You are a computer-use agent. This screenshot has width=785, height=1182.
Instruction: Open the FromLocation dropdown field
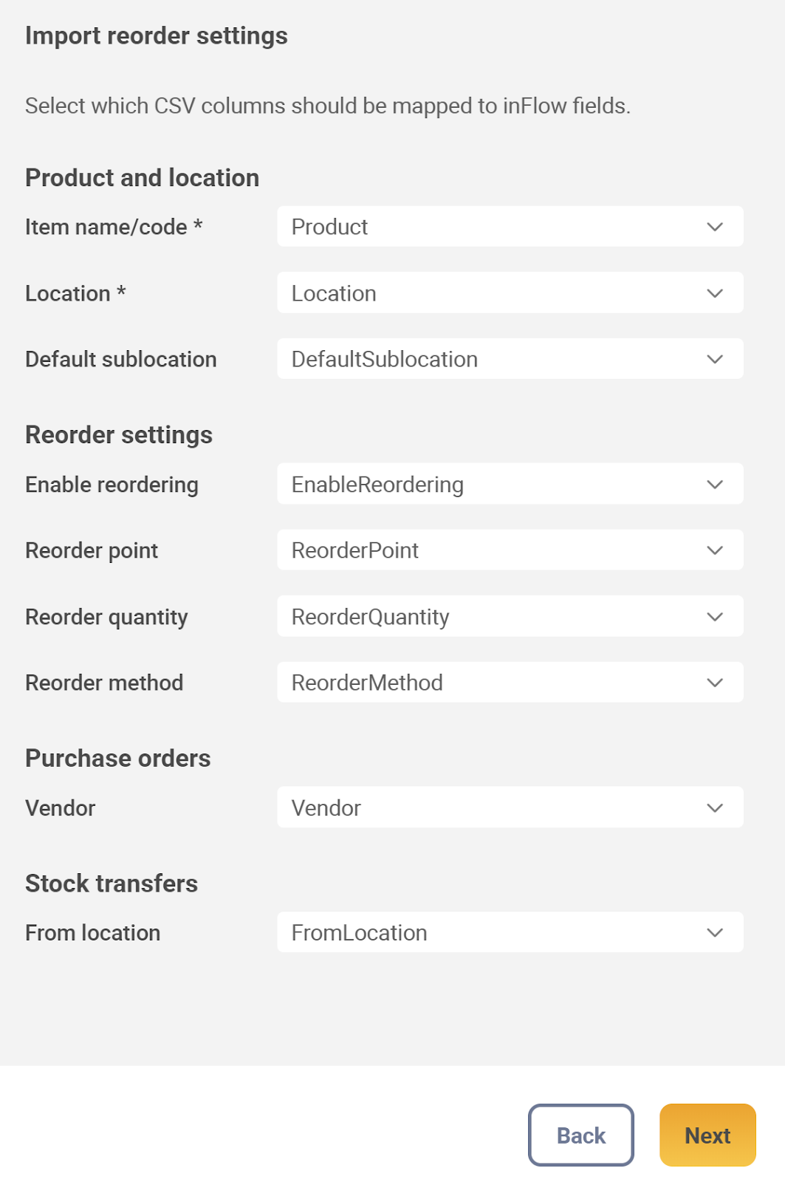(510, 932)
